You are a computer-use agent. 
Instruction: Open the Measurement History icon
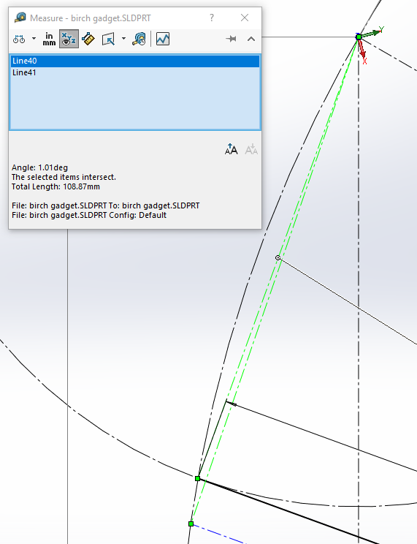(139, 39)
